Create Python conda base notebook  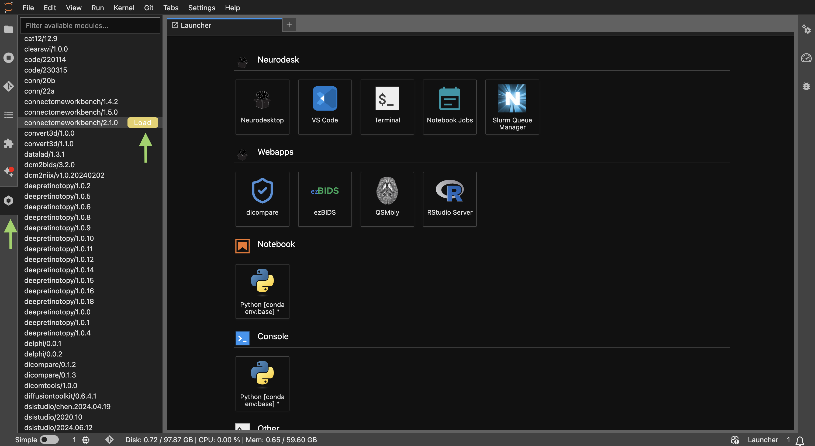pos(262,291)
